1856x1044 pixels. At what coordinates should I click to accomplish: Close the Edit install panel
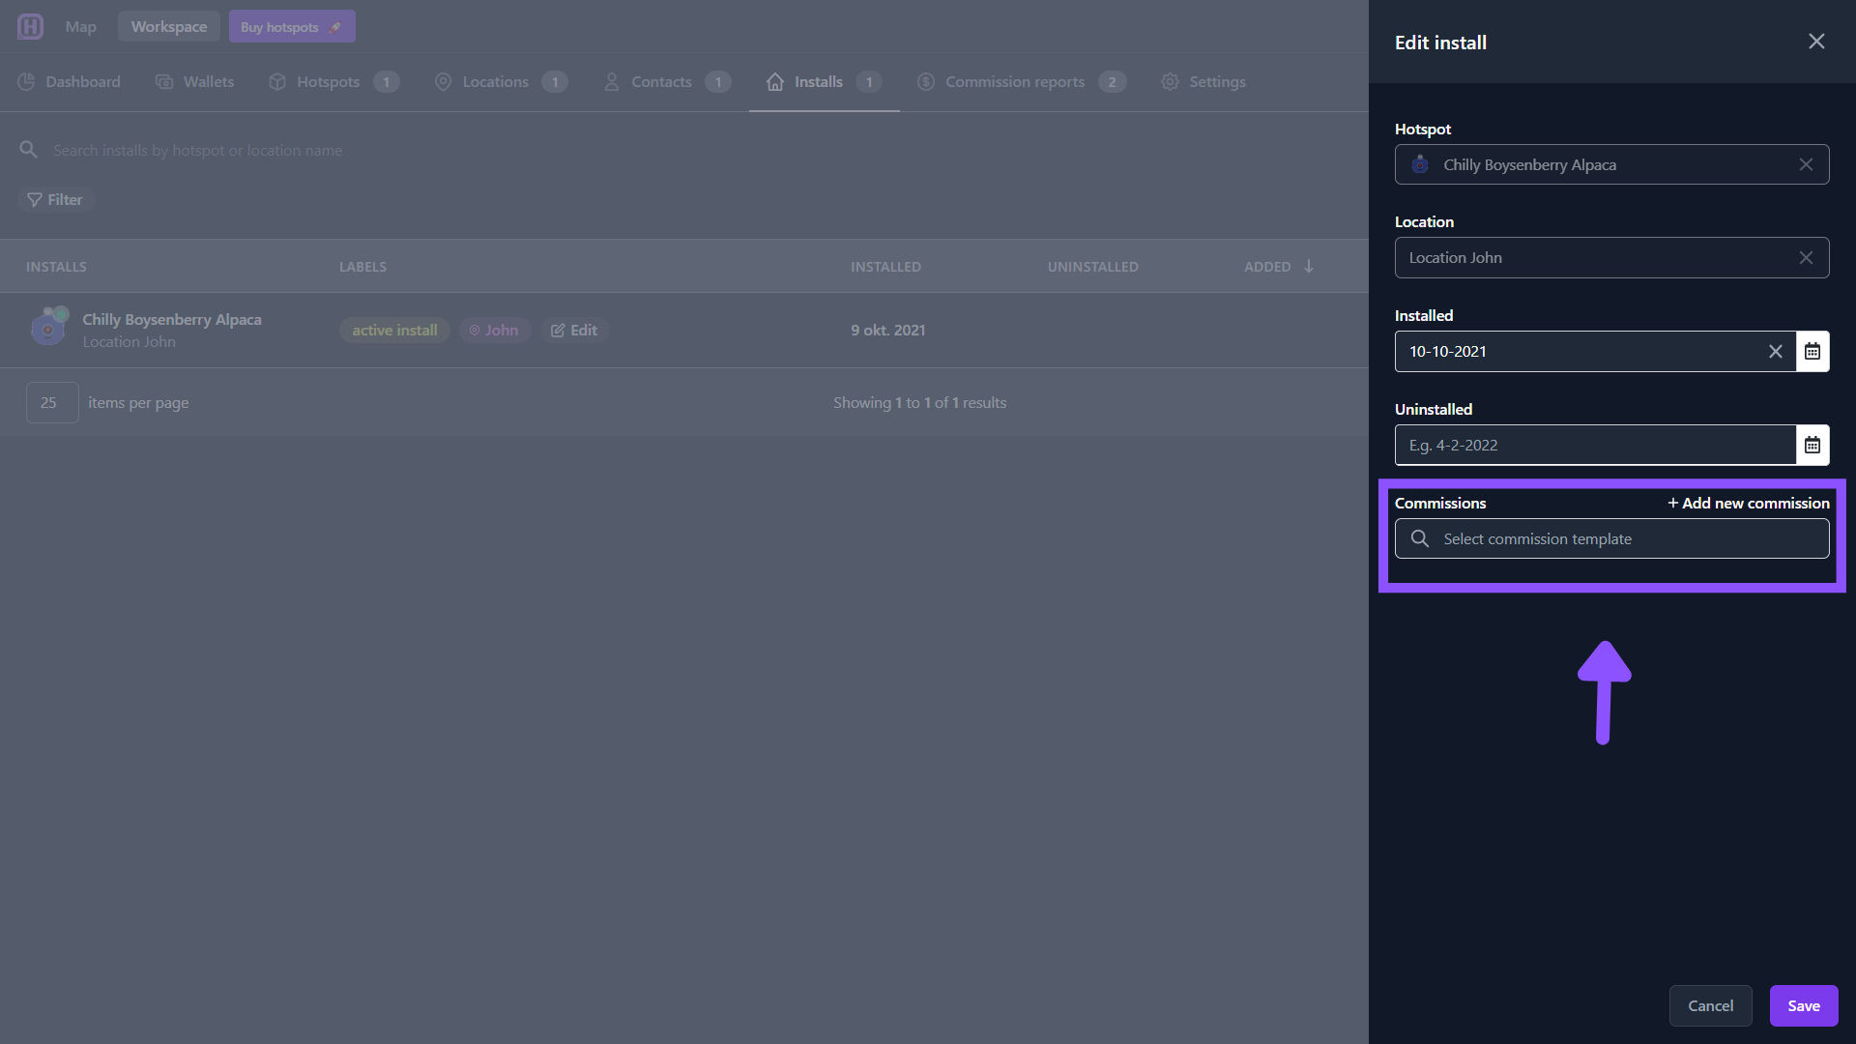coord(1816,42)
